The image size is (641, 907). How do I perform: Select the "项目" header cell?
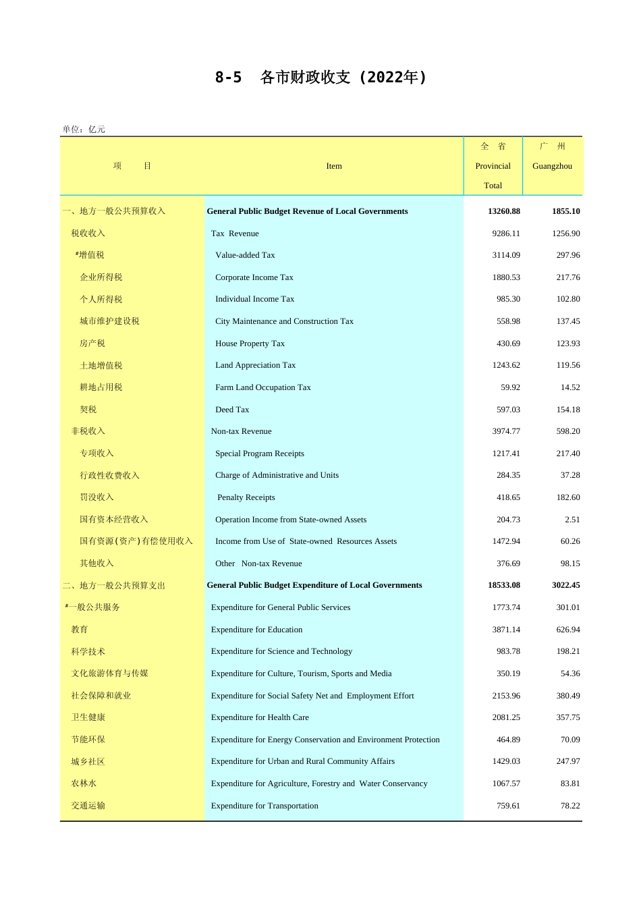pos(132,166)
